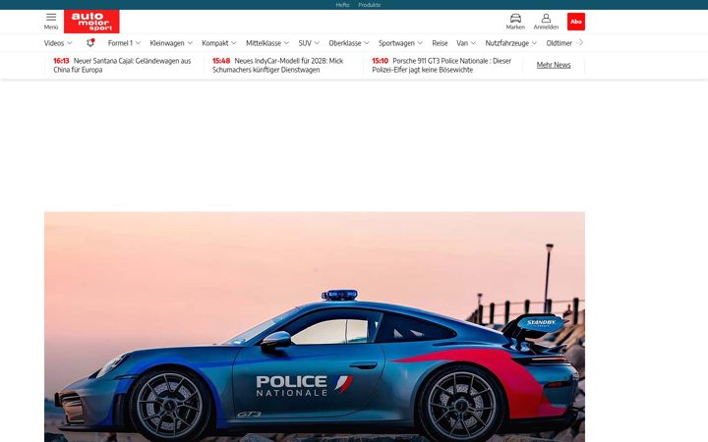Screen dimensions: 708x442
Task: Open the IndyCar-Modell 2028 news headline
Action: (x=277, y=65)
